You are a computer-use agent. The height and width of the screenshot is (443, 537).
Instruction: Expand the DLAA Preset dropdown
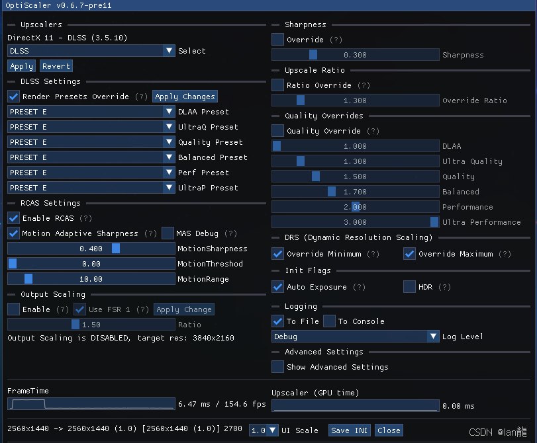91,112
